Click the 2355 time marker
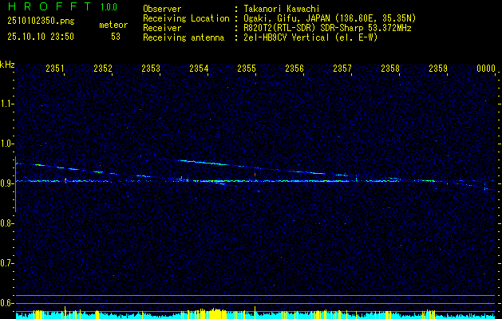502x319 pixels. coord(246,68)
